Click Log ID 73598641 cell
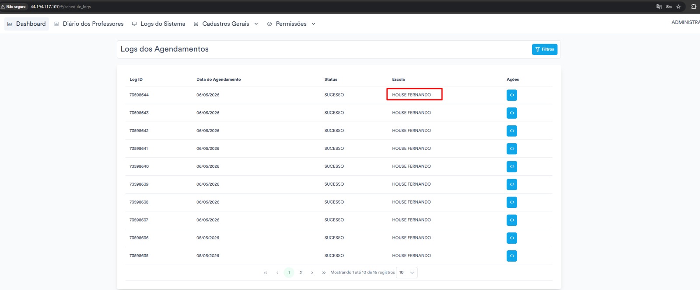This screenshot has height=290, width=700. [x=139, y=148]
